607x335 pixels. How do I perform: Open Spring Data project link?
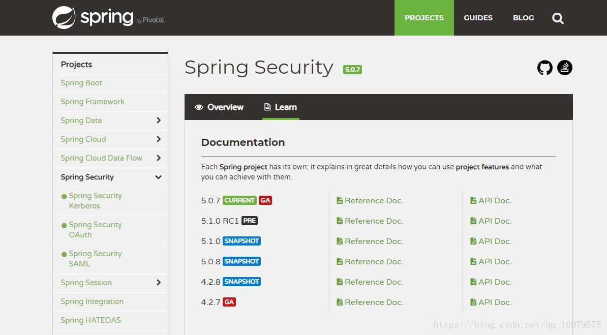pyautogui.click(x=81, y=120)
